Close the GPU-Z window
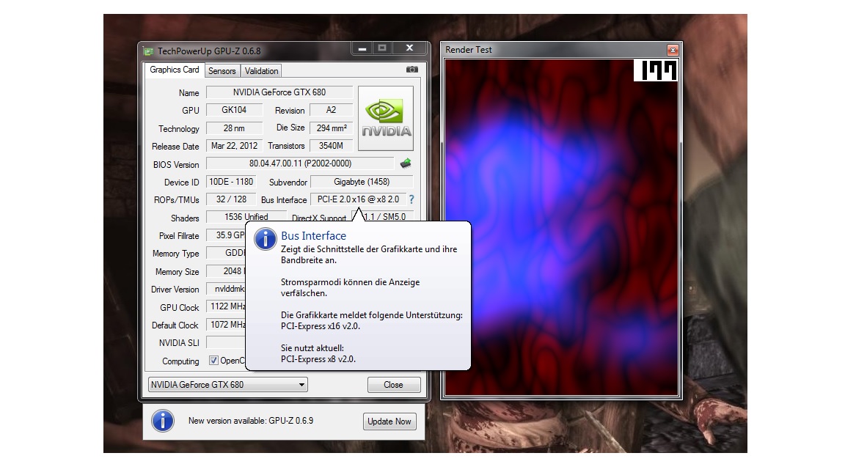Screen dimensions: 845x475 [409, 48]
